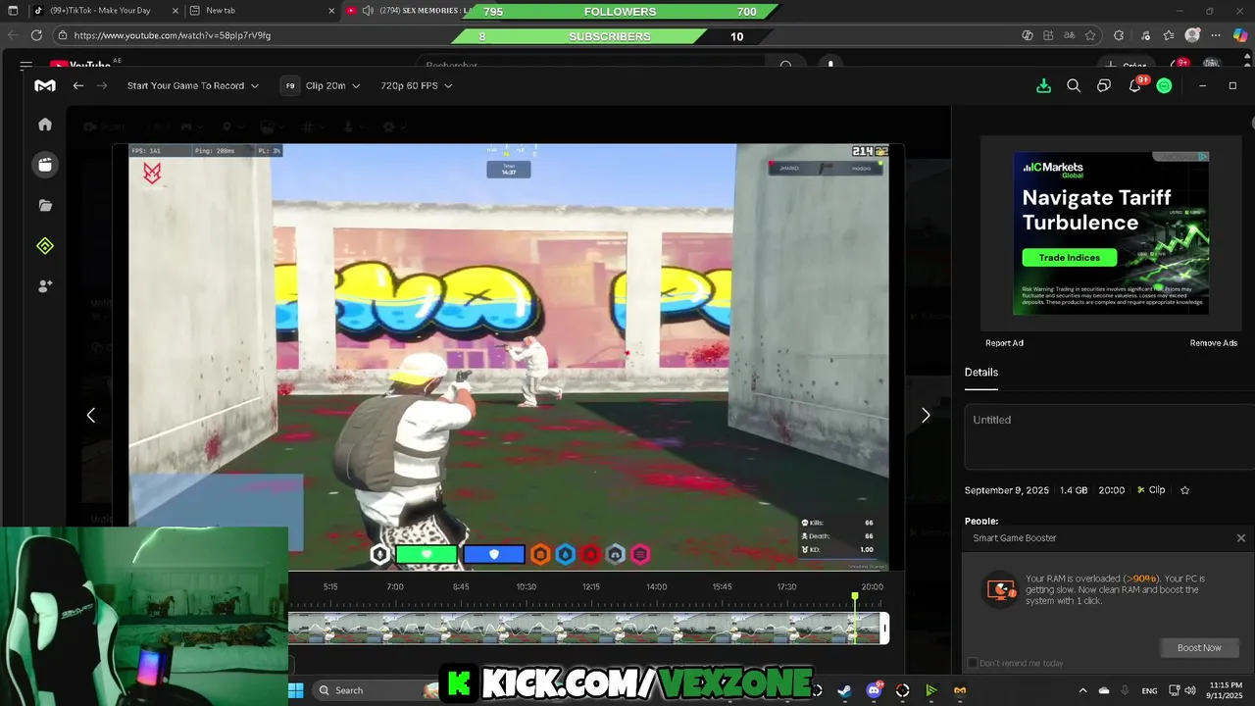This screenshot has width=1255, height=706.
Task: Open the clips library sidebar icon
Action: click(x=45, y=165)
